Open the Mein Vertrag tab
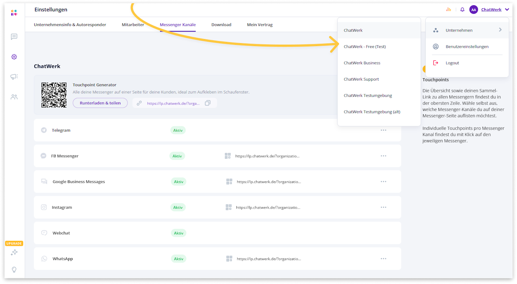517x284 pixels. (260, 25)
